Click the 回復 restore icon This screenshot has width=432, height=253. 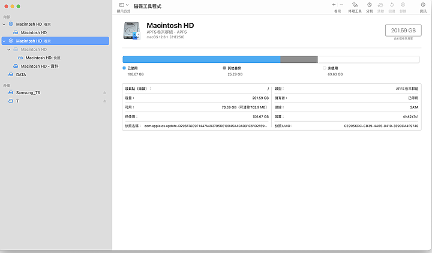pos(392,5)
